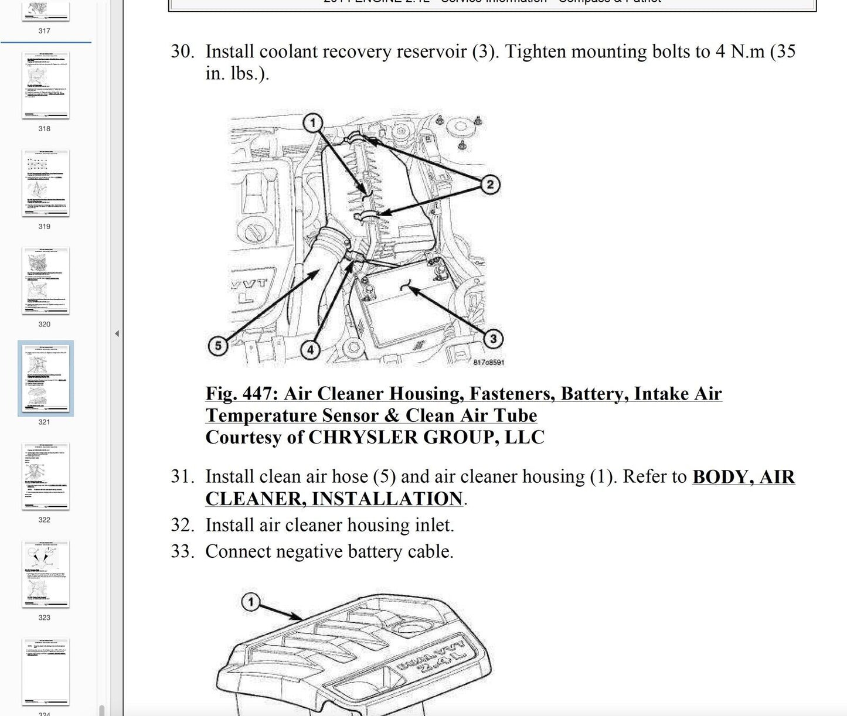Open page 317 thumbnail
The height and width of the screenshot is (716, 847).
pyautogui.click(x=46, y=11)
